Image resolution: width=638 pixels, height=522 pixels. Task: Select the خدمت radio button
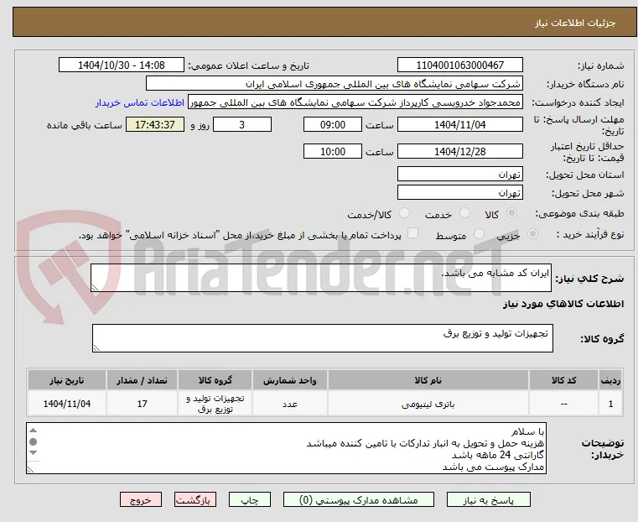[x=464, y=213]
